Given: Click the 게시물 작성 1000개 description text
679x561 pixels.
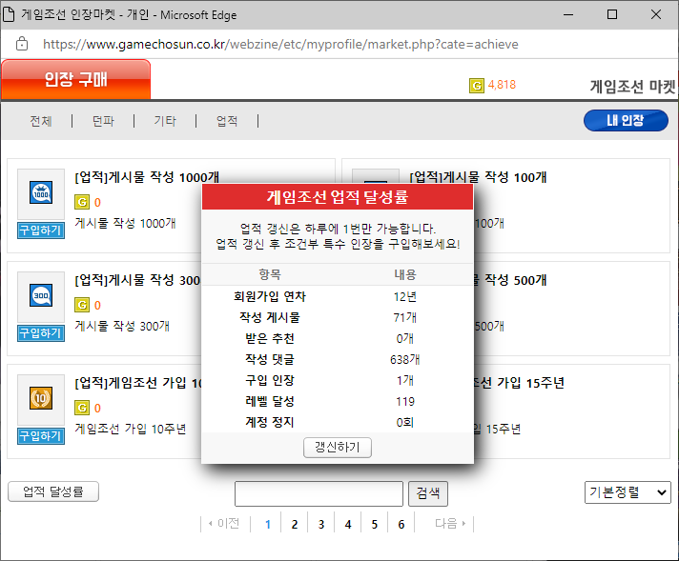Looking at the screenshot, I should 125,223.
